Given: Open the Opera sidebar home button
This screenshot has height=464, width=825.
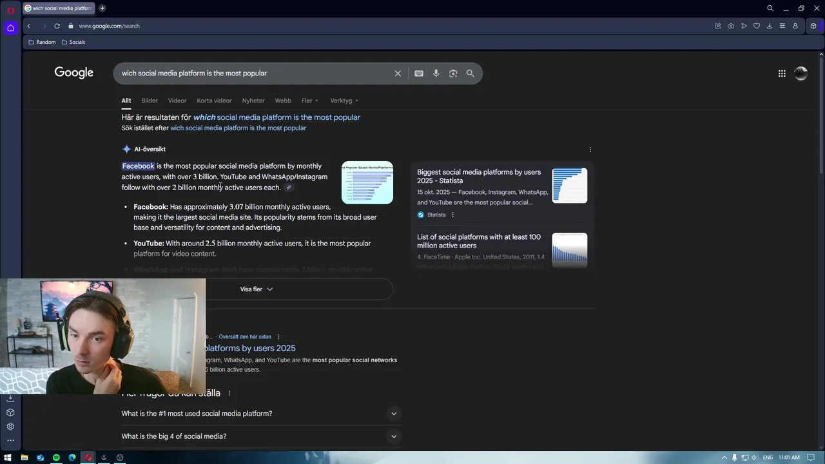Looking at the screenshot, I should [x=10, y=28].
